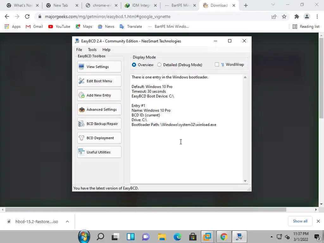Open YouTube bookmark
This screenshot has width=324, height=243.
pyautogui.click(x=59, y=27)
